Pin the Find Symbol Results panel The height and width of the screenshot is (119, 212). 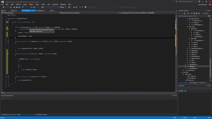coord(174,96)
